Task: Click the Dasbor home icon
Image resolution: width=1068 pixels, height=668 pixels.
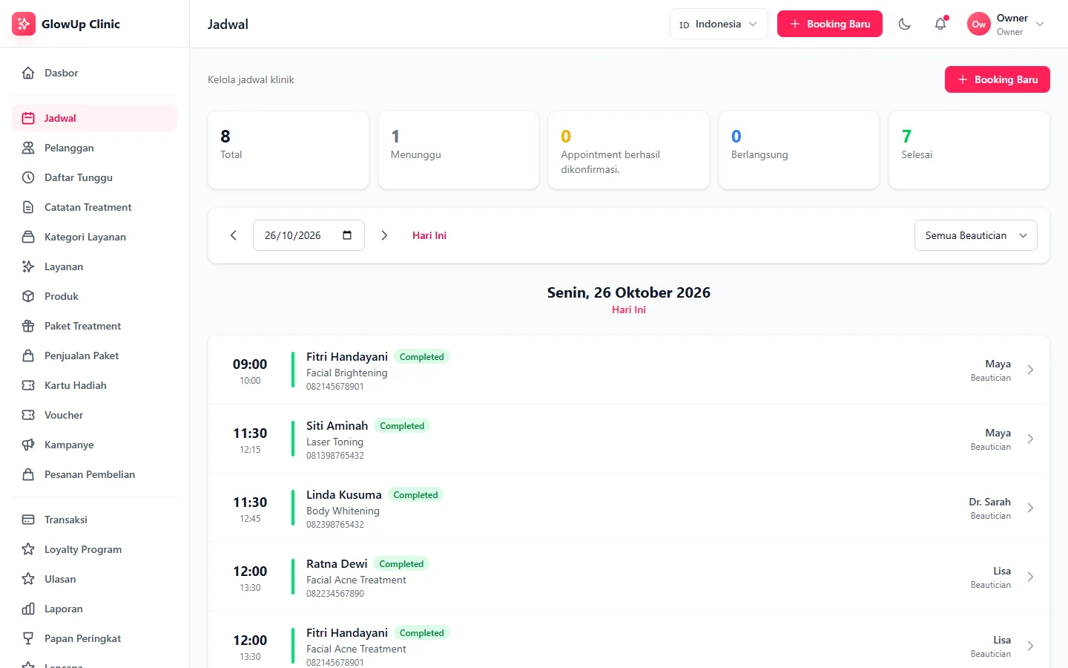Action: coord(28,73)
